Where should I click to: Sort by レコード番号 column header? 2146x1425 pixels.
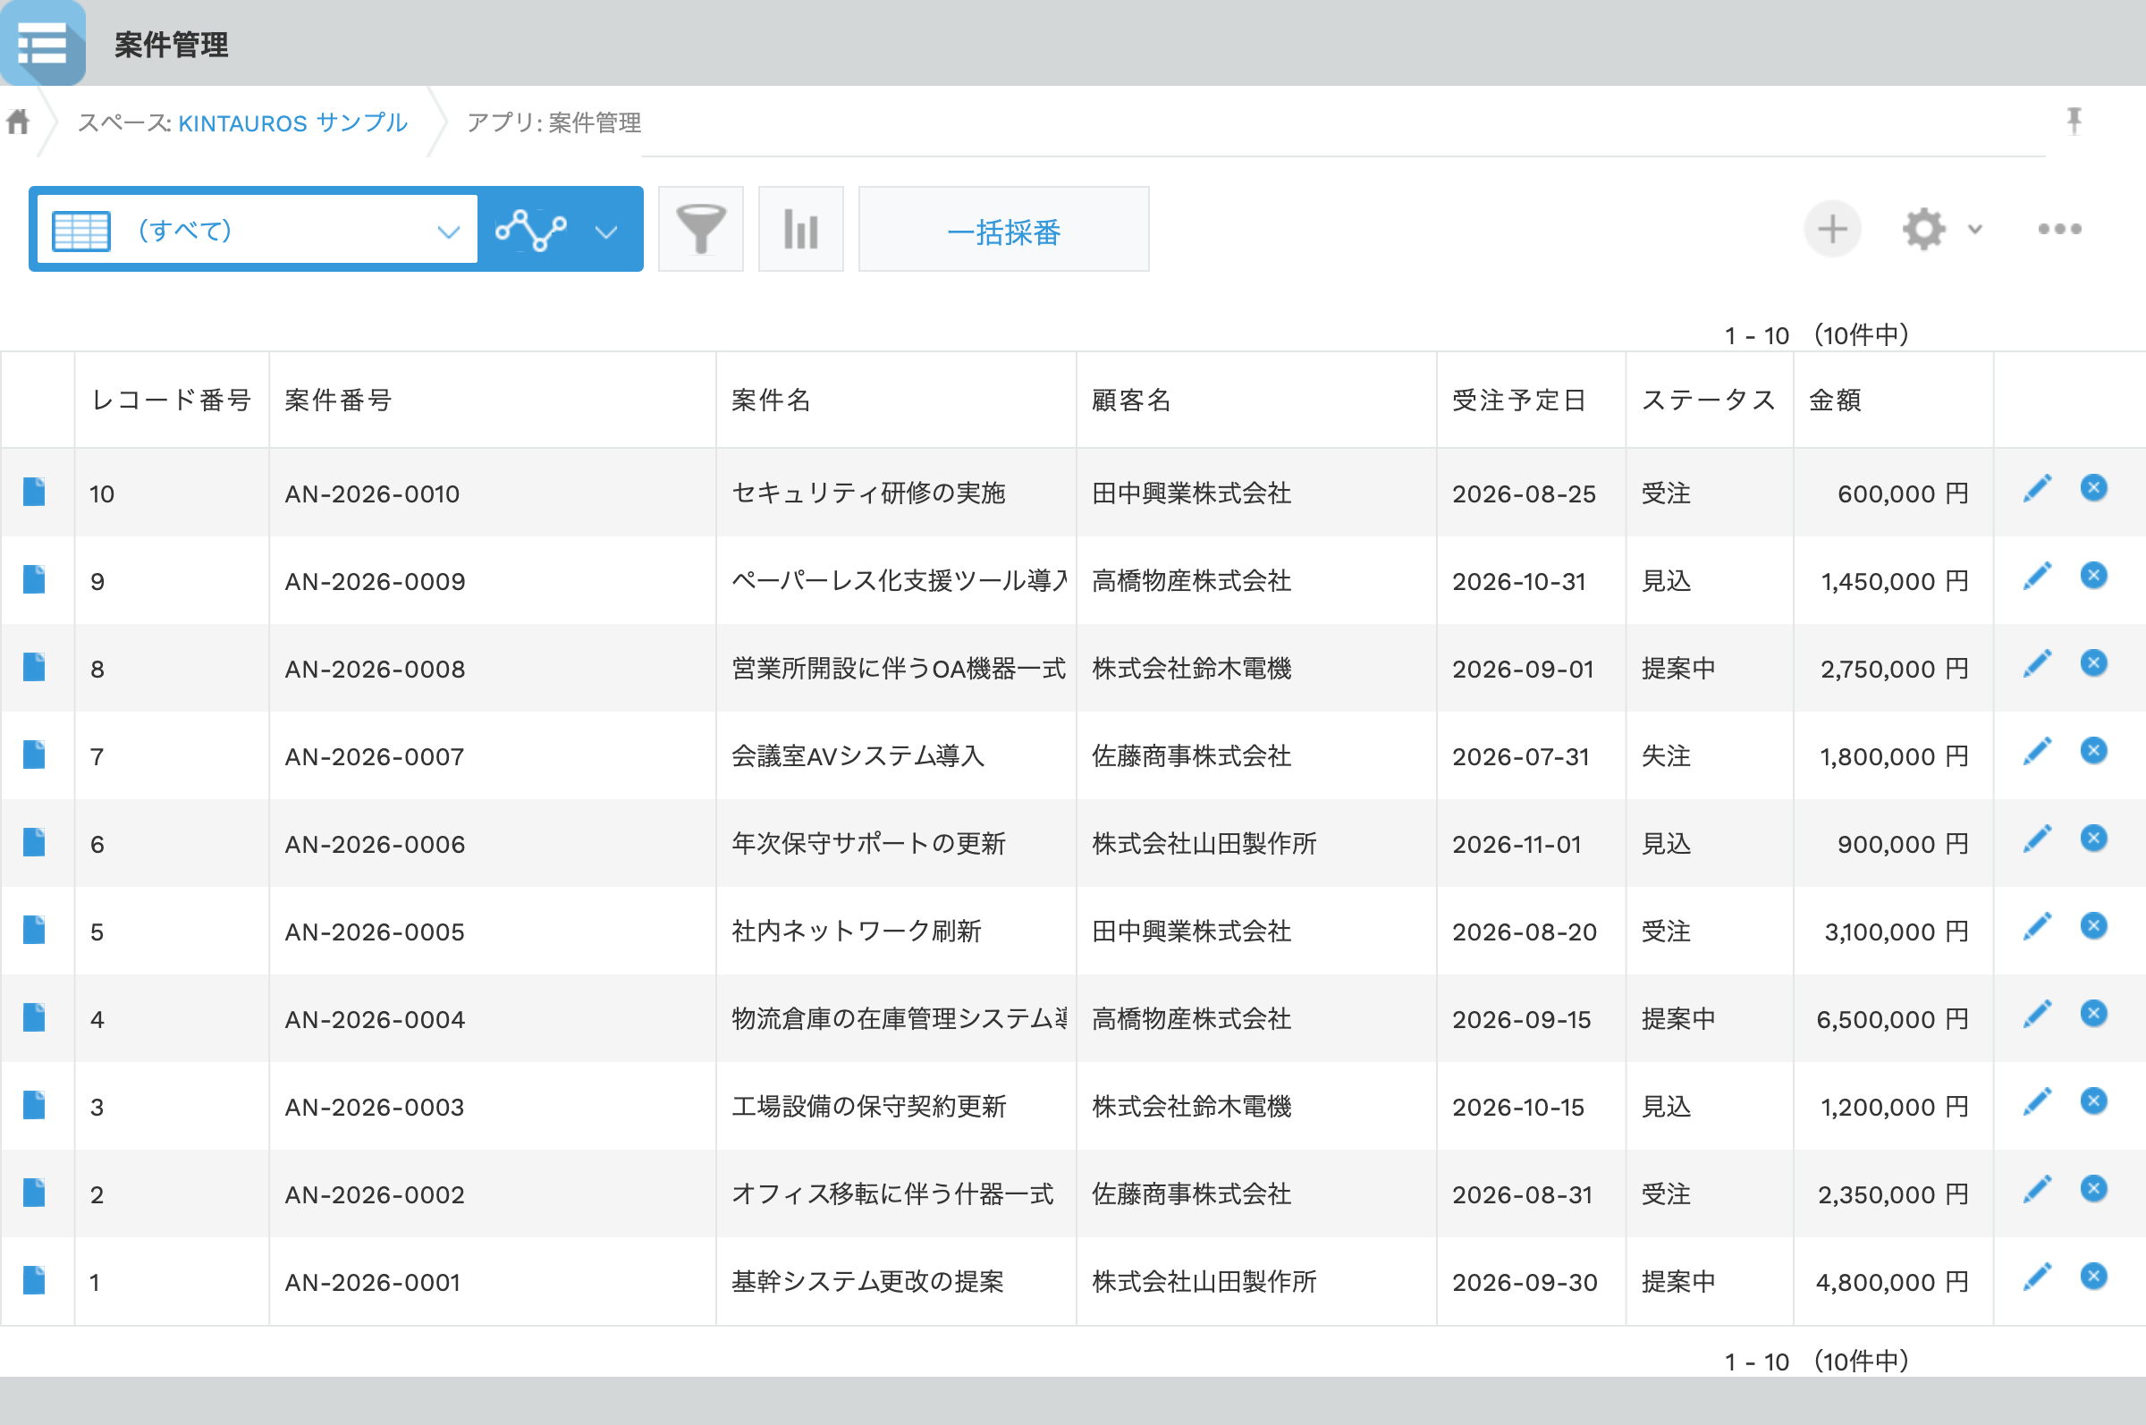coord(171,400)
